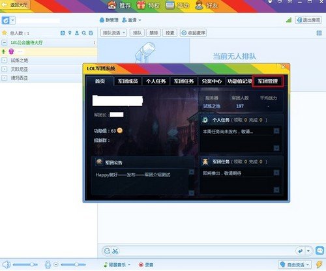Click the gold coin icon beside 功勋值
326x271 pixels.
click(120, 130)
